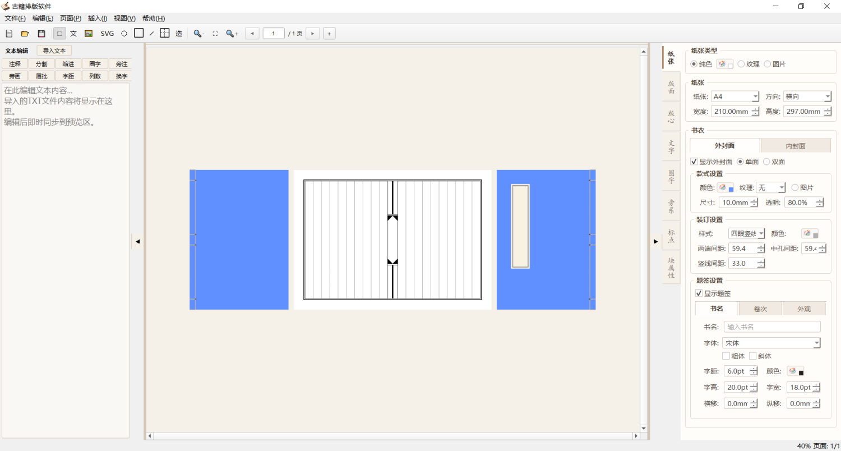Screen dimensions: 841x451
Task: Select the 纹理 paper type radio
Action: coord(741,64)
